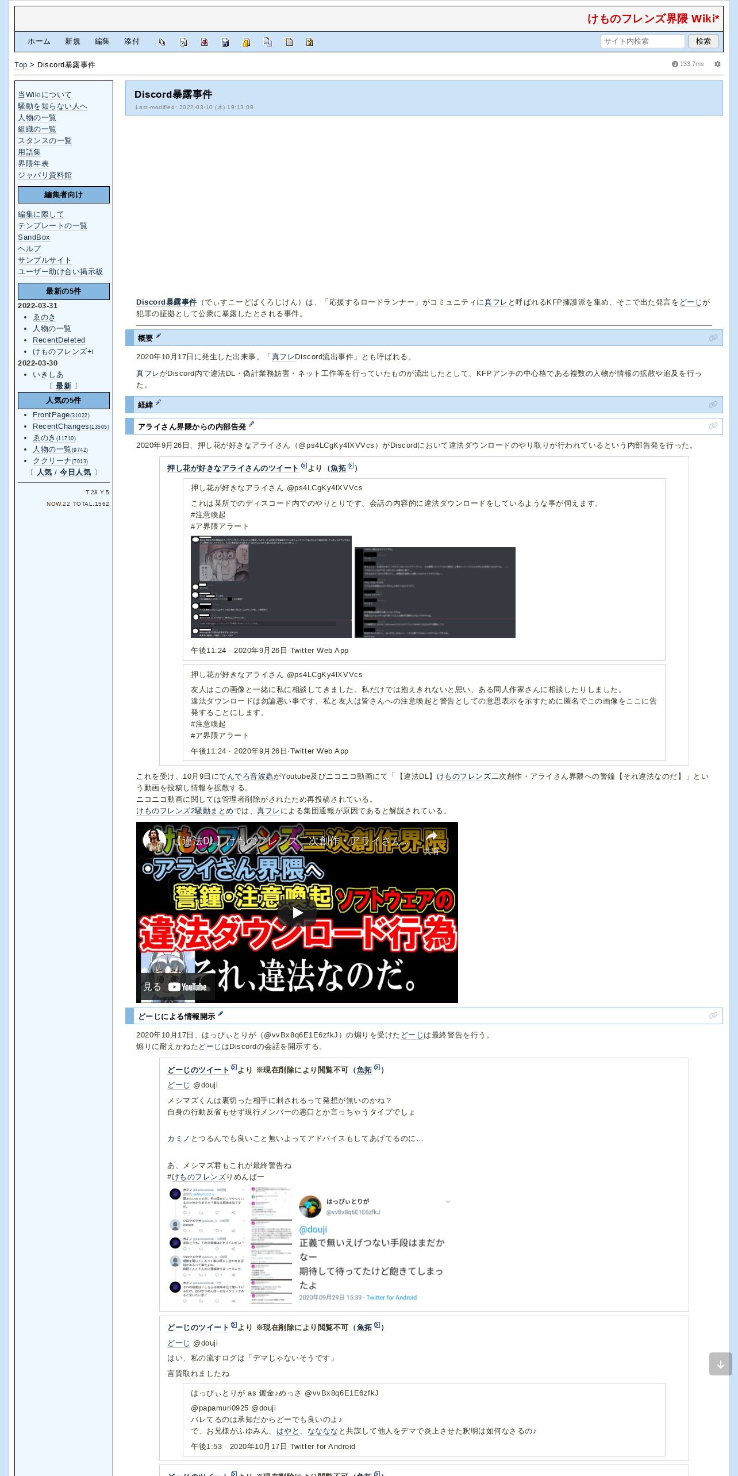Open SandBox sidebar link
This screenshot has width=738, height=1476.
click(34, 237)
